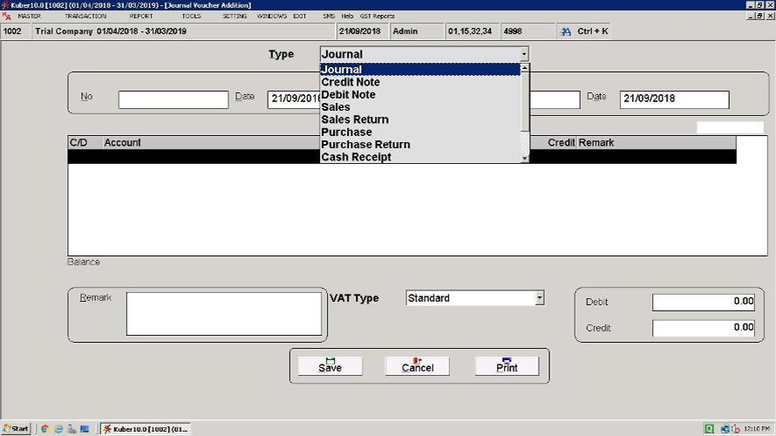Click the header date 21/09/2018
776x436 pixels.
[x=360, y=31]
